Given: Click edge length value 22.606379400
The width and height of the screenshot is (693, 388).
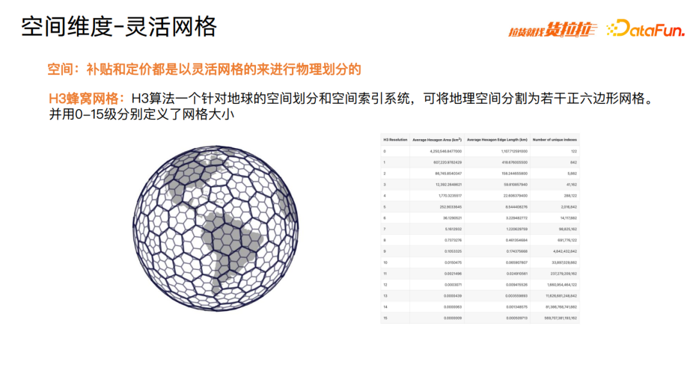Looking at the screenshot, I should [515, 196].
